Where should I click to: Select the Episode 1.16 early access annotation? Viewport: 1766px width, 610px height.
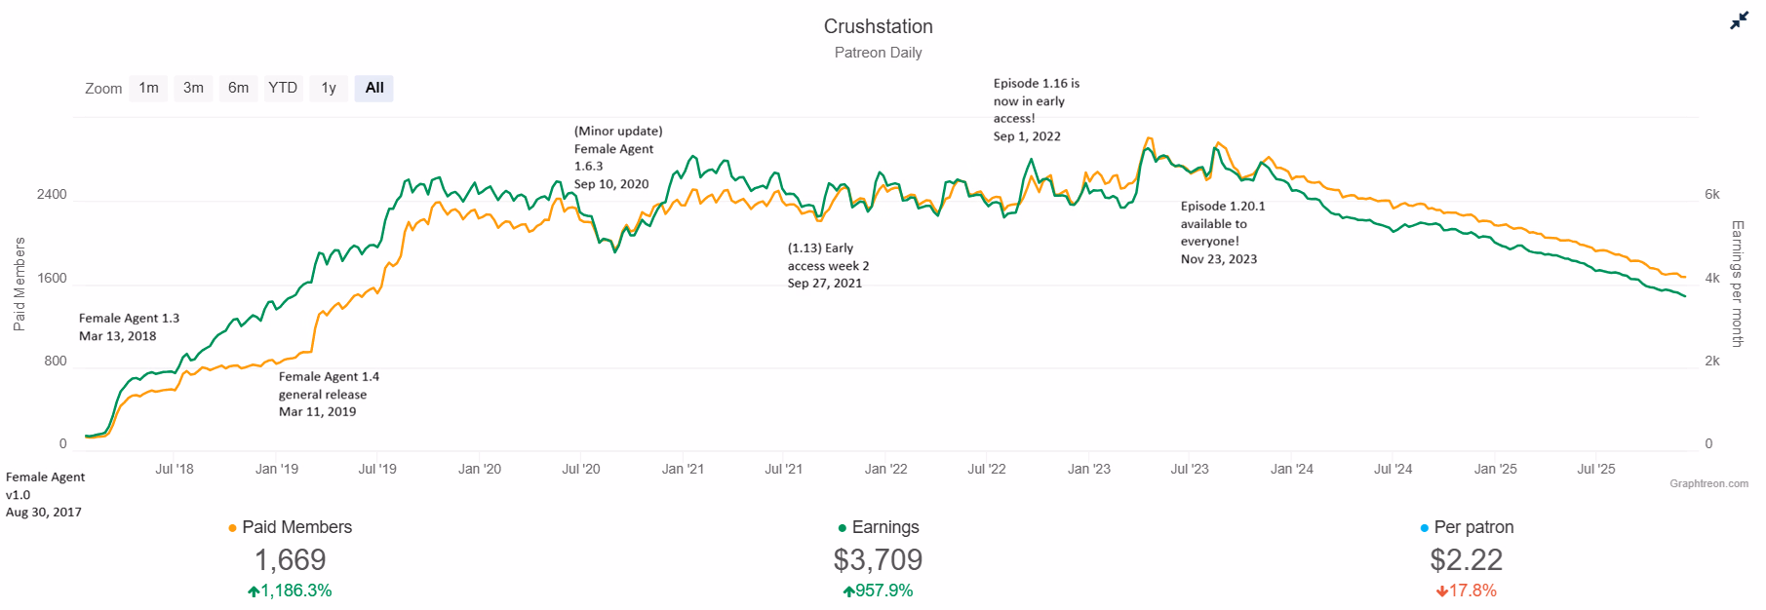click(x=1037, y=110)
